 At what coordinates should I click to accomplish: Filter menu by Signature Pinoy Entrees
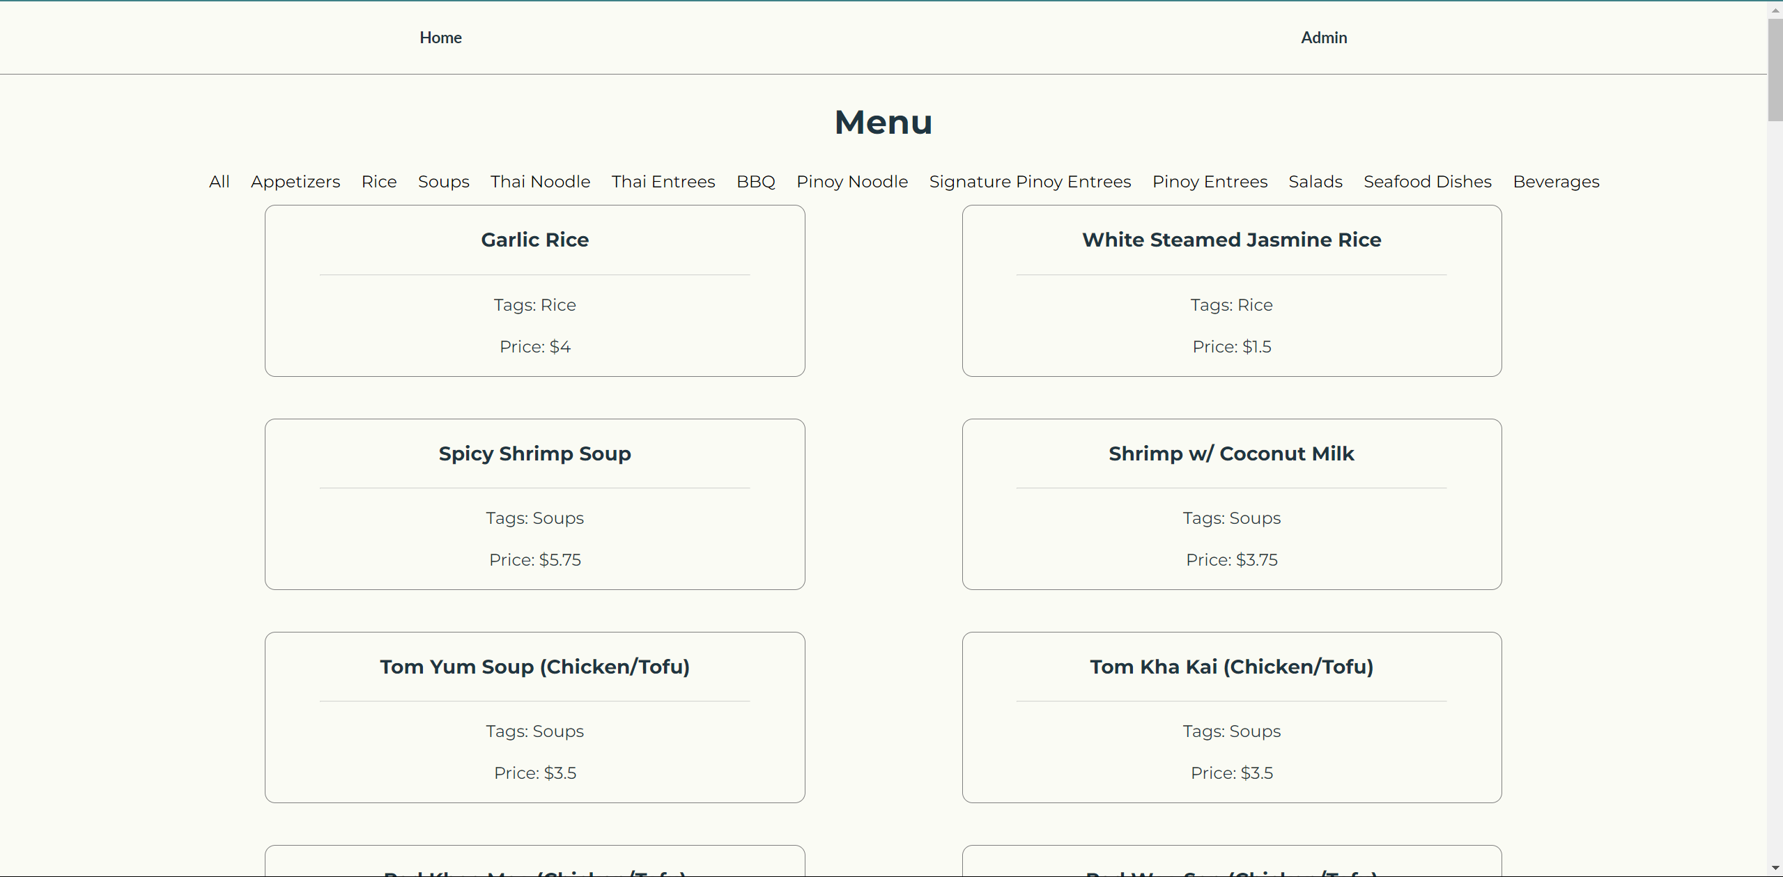pos(1030,181)
